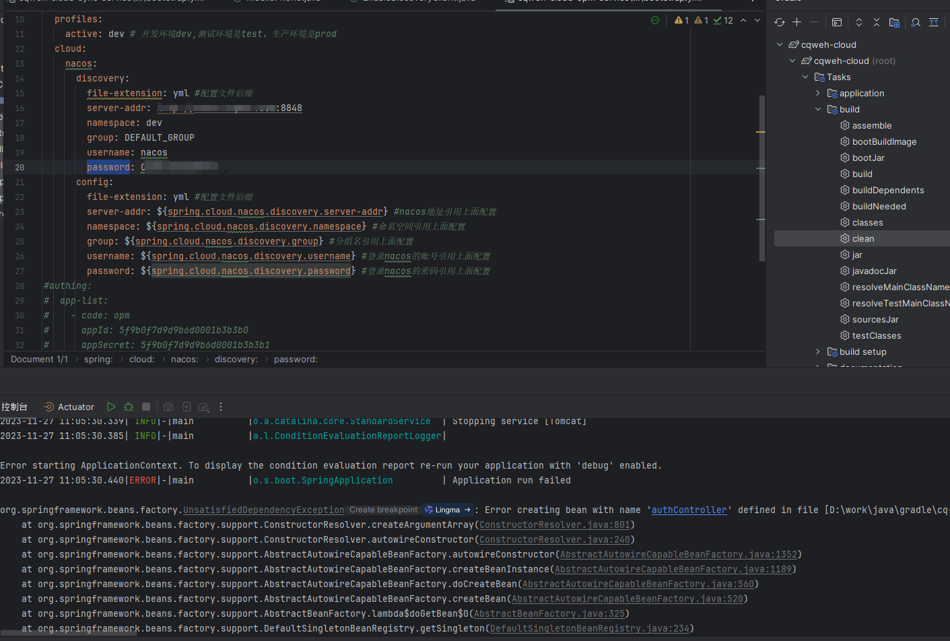Open ConstructorResolver.java:801 stack link
The width and height of the screenshot is (950, 641).
[x=555, y=525]
